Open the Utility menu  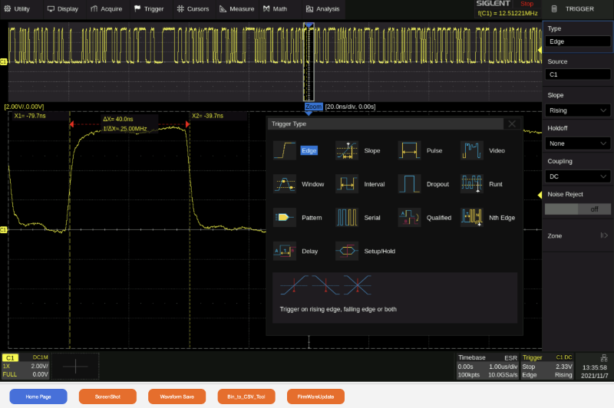[x=17, y=8]
